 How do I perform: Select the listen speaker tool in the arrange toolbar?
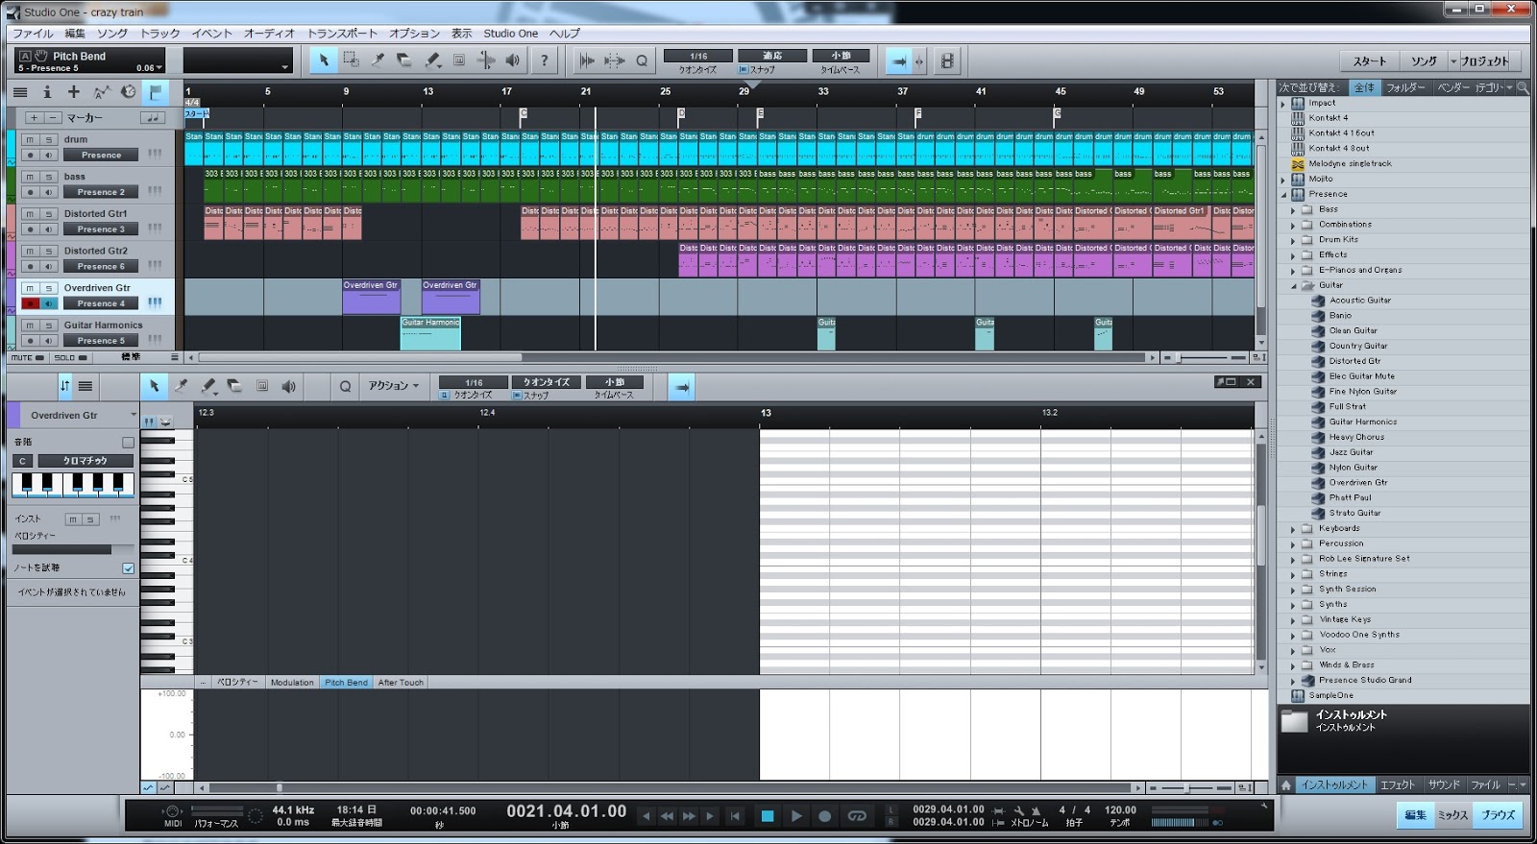[x=513, y=60]
